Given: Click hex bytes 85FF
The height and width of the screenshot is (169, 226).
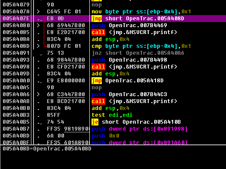Looking at the screenshot, I should click(x=54, y=115).
